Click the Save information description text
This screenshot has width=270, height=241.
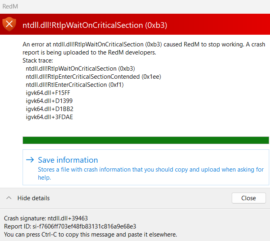(x=151, y=173)
